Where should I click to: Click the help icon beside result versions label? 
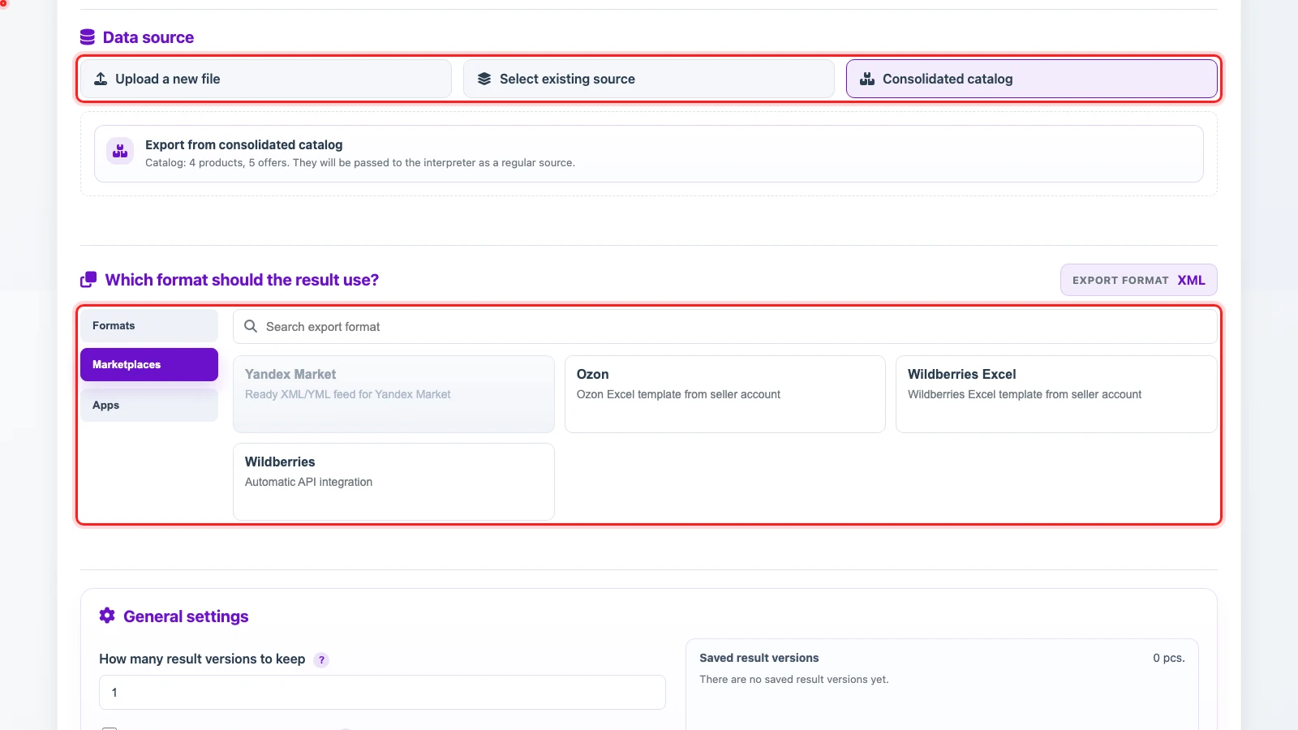321,659
